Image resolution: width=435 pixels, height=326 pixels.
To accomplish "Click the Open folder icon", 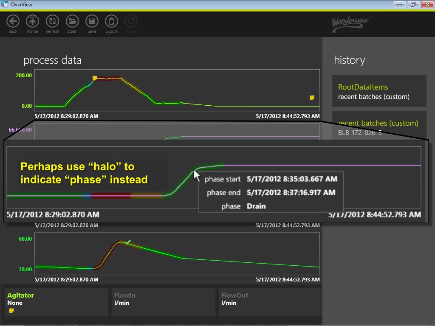I will (x=72, y=21).
